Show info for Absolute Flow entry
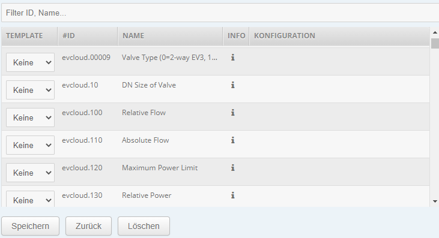439x238 pixels. 232,140
